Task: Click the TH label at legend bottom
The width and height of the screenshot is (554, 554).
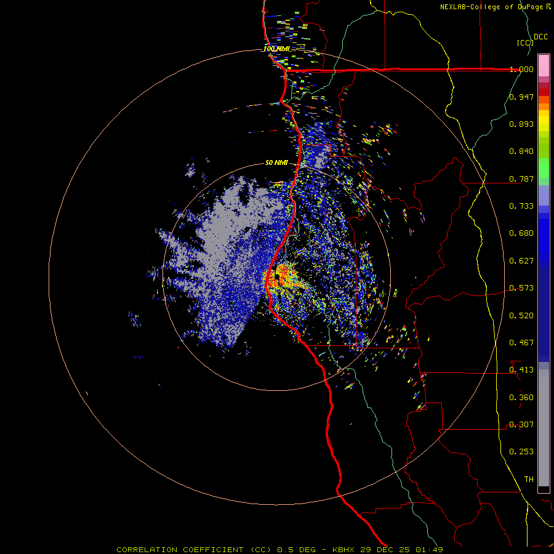Action: (529, 480)
